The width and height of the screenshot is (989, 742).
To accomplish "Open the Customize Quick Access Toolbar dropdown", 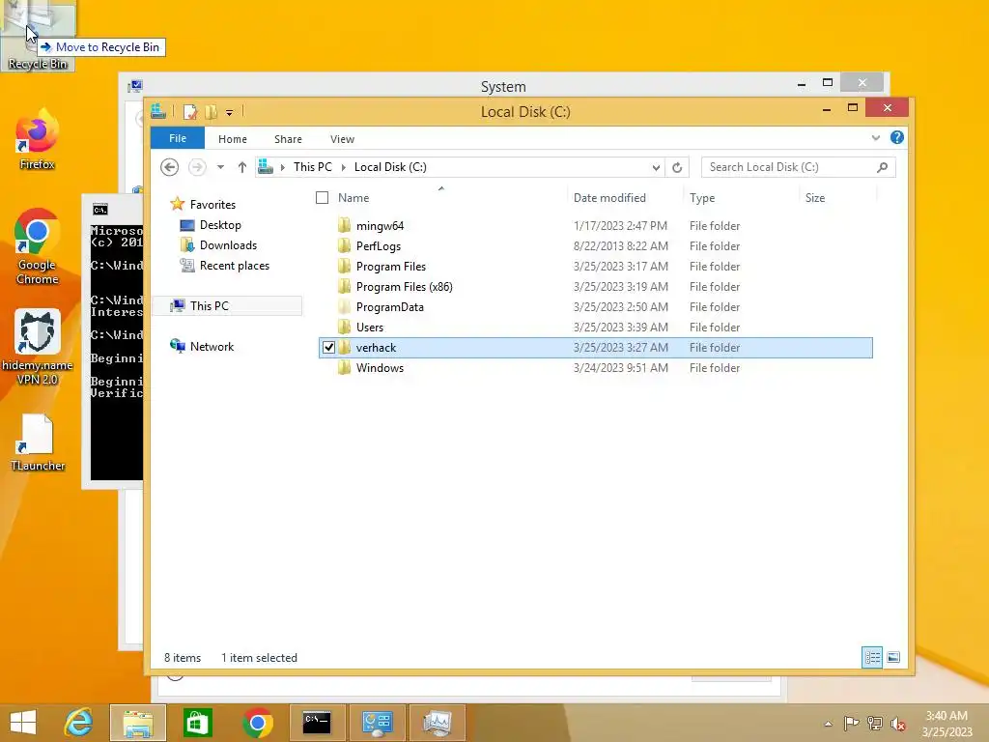I will click(x=230, y=113).
